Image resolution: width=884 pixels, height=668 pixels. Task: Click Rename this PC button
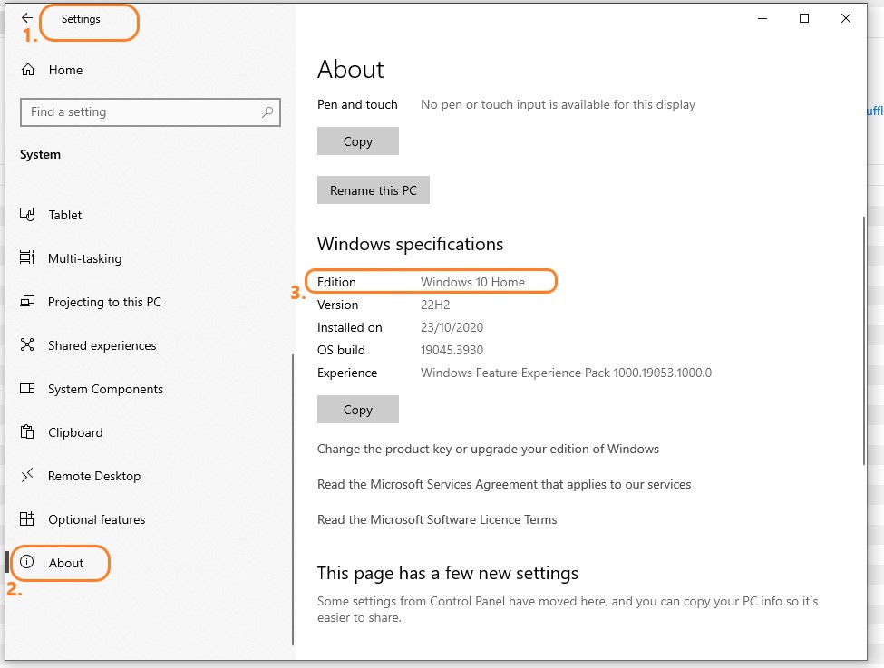point(374,190)
